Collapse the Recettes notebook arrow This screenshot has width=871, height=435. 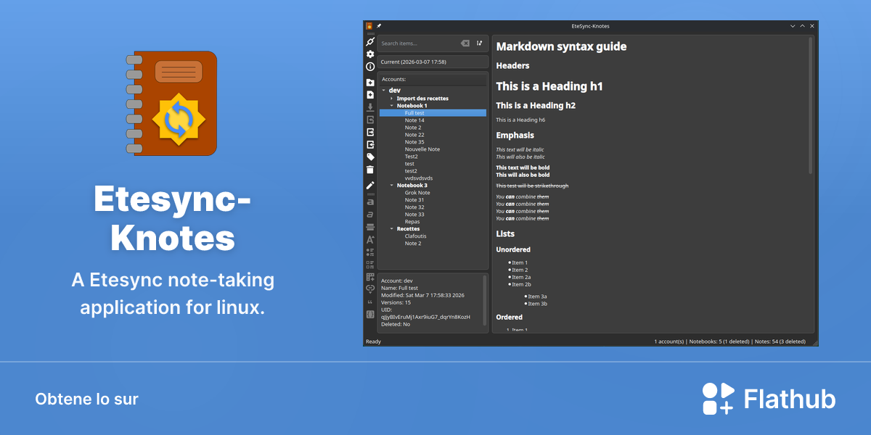click(391, 229)
